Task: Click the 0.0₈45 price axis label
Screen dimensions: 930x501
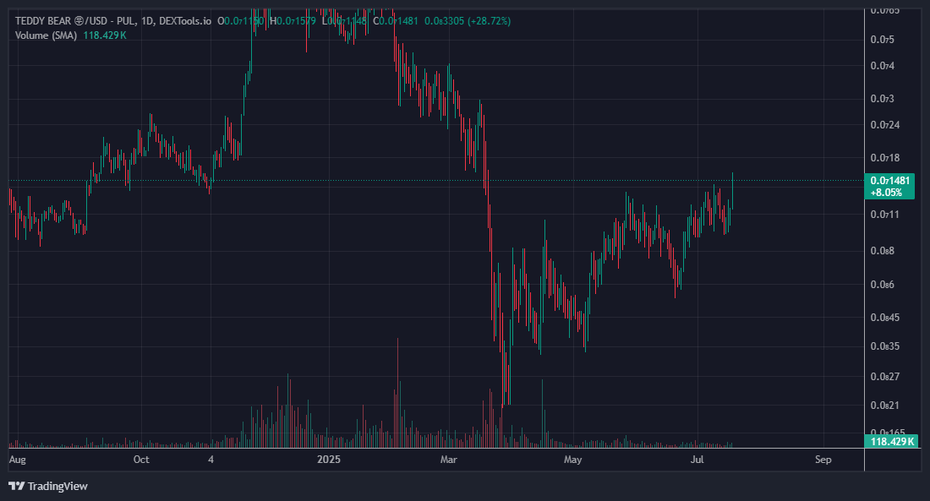Action: 885,318
